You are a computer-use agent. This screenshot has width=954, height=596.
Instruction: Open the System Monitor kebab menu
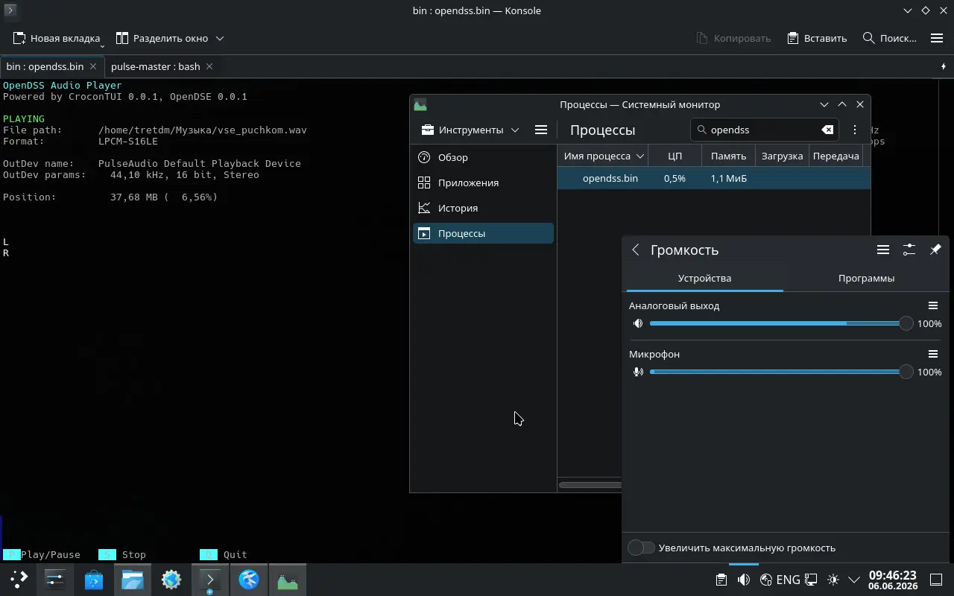point(855,130)
